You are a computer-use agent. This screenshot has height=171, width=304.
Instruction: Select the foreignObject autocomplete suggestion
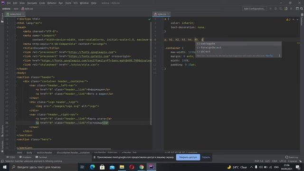point(238,47)
